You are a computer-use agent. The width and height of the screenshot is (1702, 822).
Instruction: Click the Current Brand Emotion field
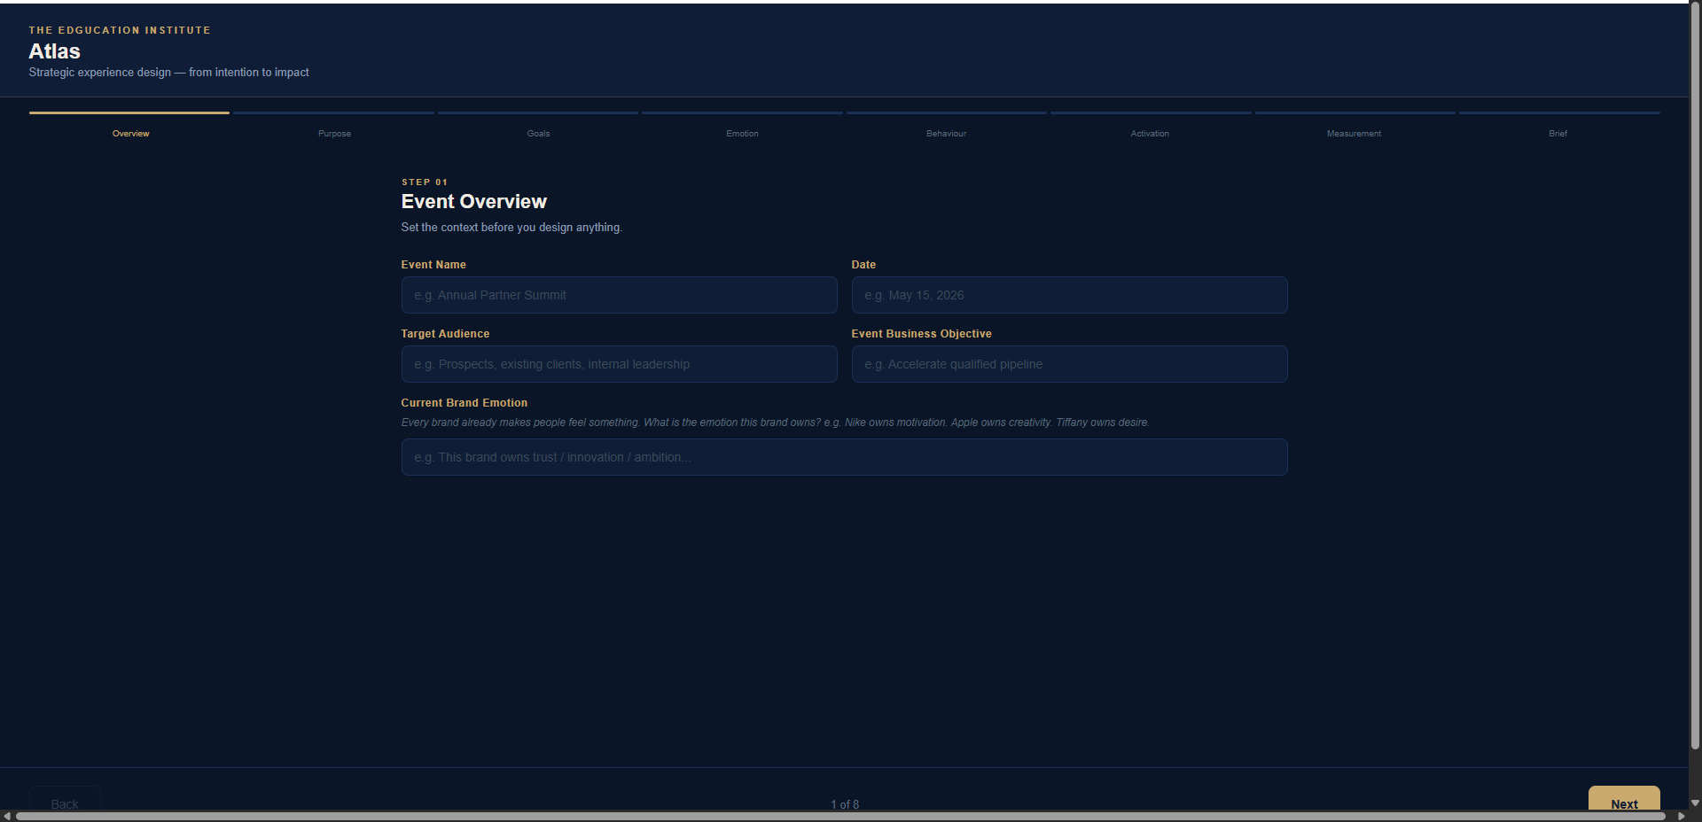pos(844,457)
